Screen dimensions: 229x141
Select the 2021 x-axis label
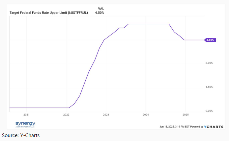tap(26, 115)
